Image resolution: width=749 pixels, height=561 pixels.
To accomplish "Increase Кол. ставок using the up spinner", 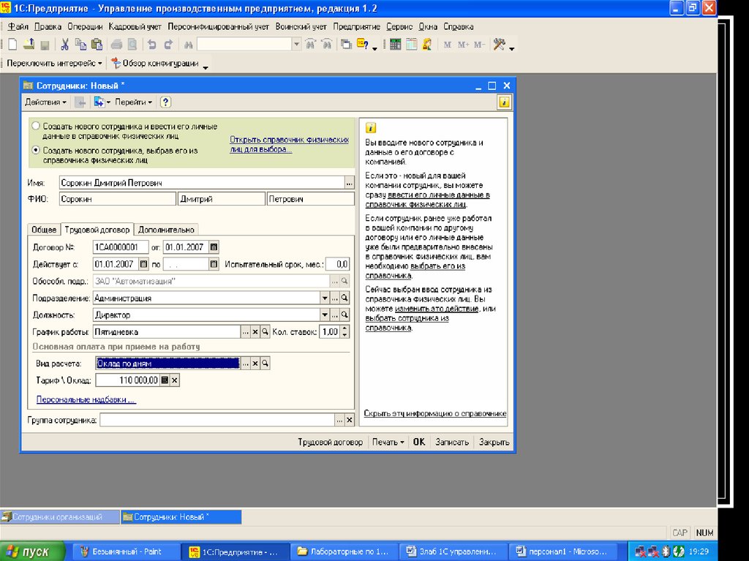I will click(345, 328).
